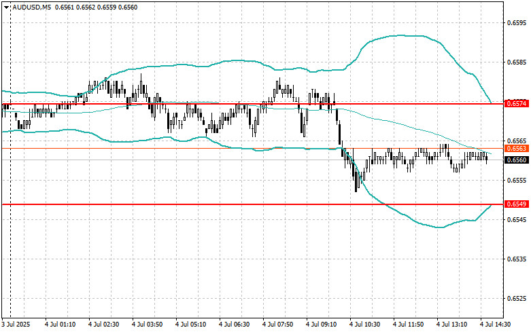
Task: Click the 0.6563 orange price level label
Action: point(517,149)
